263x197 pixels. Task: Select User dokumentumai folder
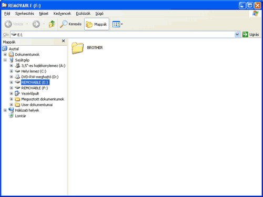tap(37, 105)
